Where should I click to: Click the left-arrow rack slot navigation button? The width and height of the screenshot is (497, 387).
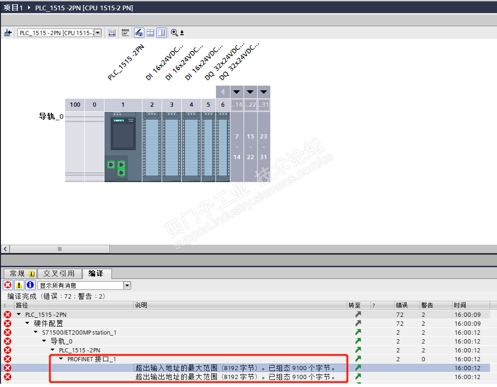coord(223,92)
